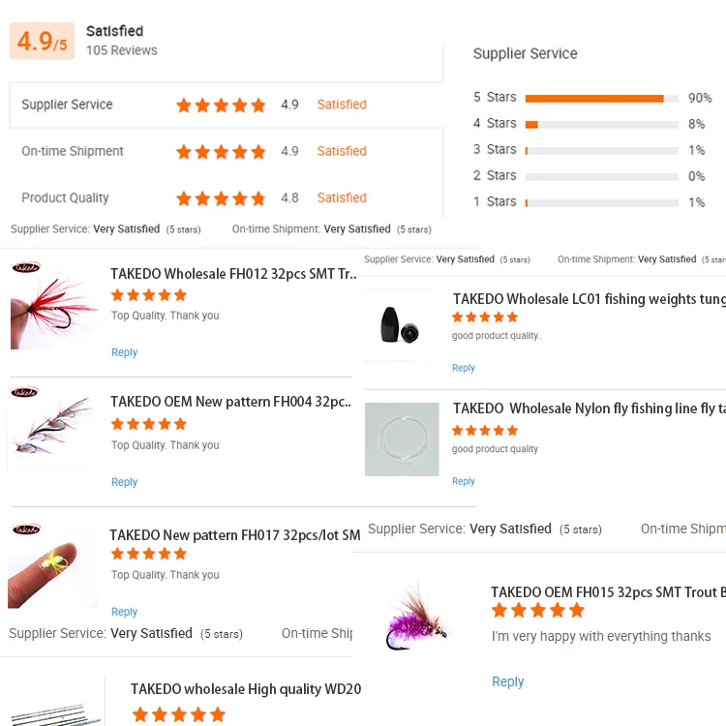Open the TAKEDO OEM New pattern FH004 title
The height and width of the screenshot is (726, 726).
(x=230, y=402)
